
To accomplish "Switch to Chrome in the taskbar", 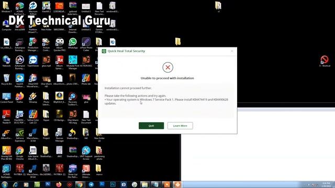I will click(80, 184).
